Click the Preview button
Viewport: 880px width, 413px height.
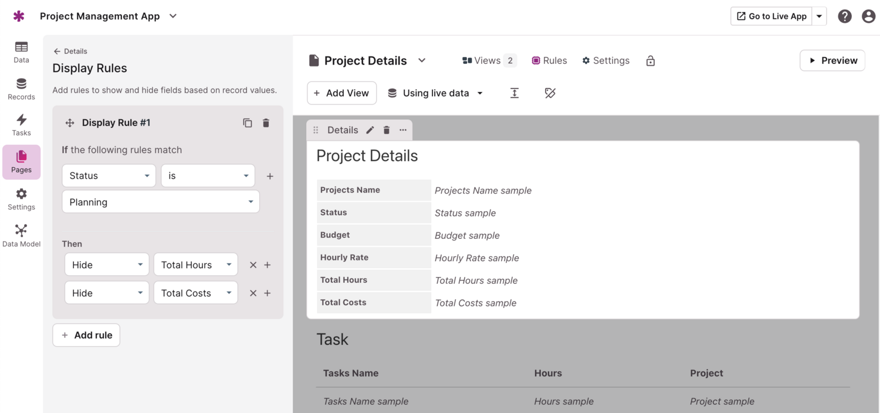click(832, 60)
